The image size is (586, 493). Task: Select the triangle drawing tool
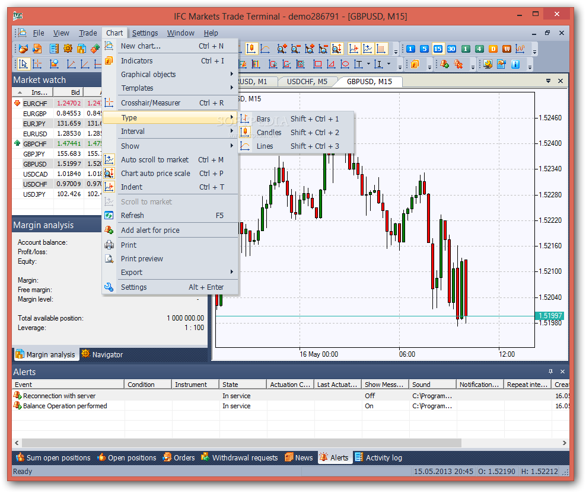[331, 64]
